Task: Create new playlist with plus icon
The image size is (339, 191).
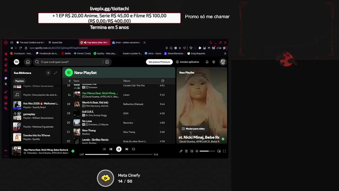Action: pyautogui.click(x=48, y=73)
